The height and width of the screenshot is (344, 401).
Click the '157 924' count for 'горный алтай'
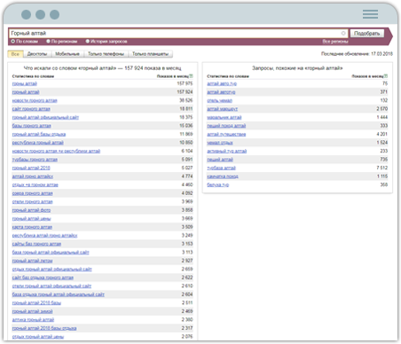coord(185,92)
